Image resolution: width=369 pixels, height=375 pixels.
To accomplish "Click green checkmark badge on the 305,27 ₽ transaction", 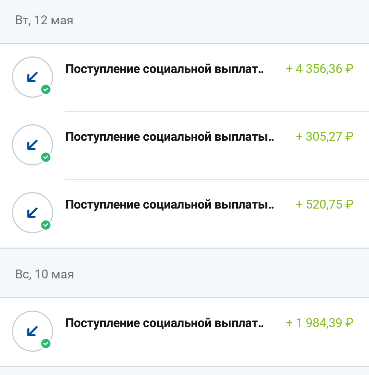I will click(x=46, y=158).
